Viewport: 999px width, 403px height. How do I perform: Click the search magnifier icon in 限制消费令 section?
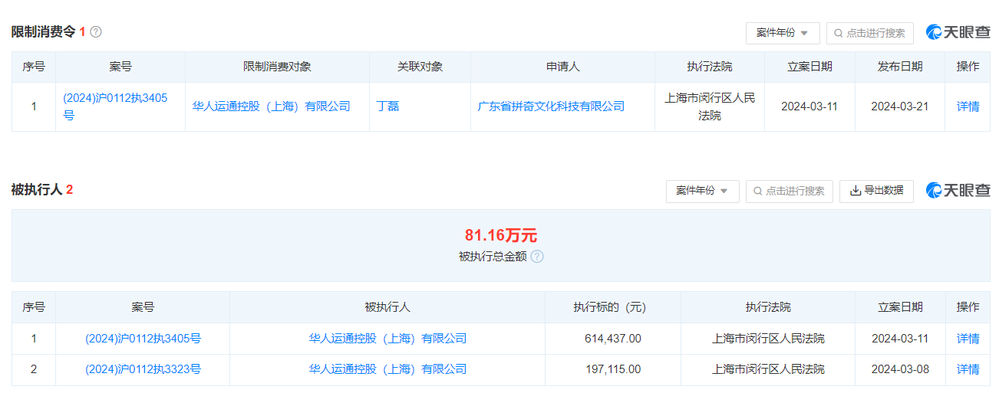coord(839,33)
